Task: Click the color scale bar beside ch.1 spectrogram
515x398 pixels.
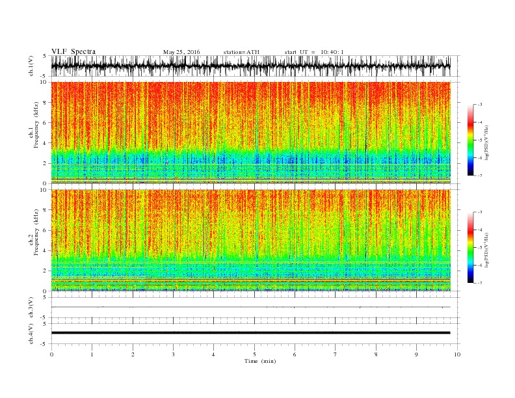Action: [x=470, y=140]
